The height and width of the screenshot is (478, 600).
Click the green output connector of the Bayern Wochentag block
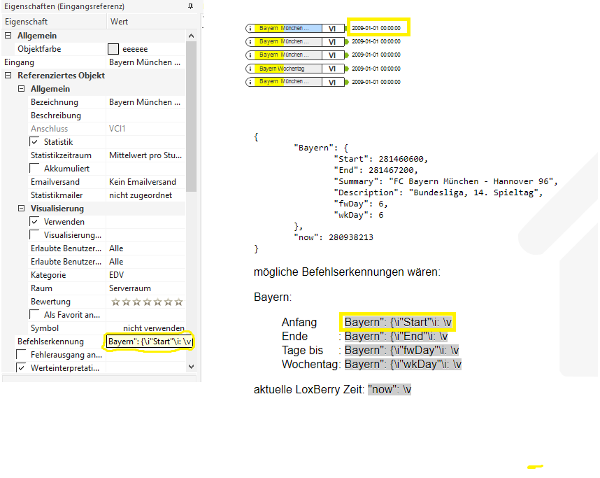tap(346, 69)
